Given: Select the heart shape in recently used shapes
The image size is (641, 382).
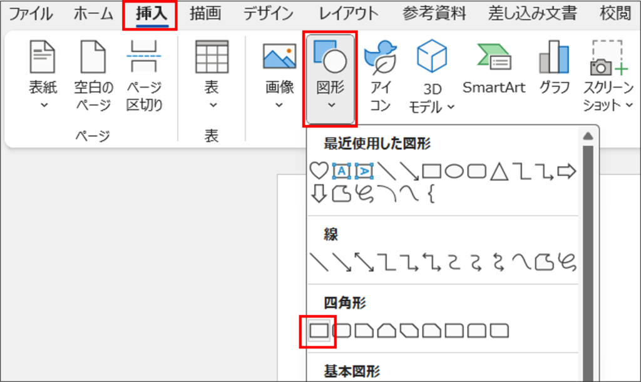Looking at the screenshot, I should 319,171.
